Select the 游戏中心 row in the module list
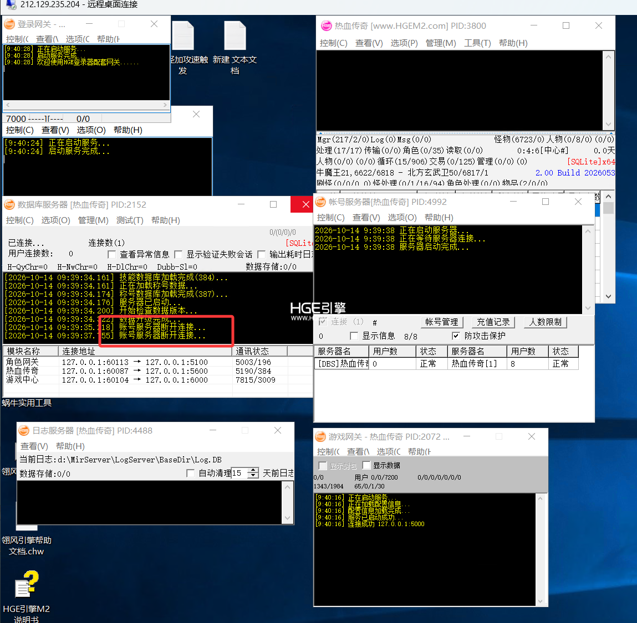This screenshot has height=623, width=637. coord(157,380)
